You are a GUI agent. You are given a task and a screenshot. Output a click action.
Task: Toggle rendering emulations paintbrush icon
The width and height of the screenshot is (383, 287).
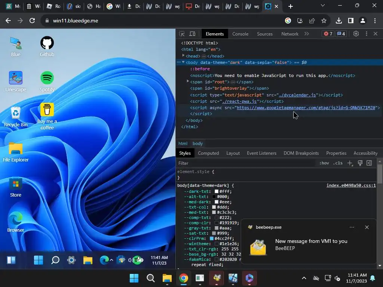360,163
